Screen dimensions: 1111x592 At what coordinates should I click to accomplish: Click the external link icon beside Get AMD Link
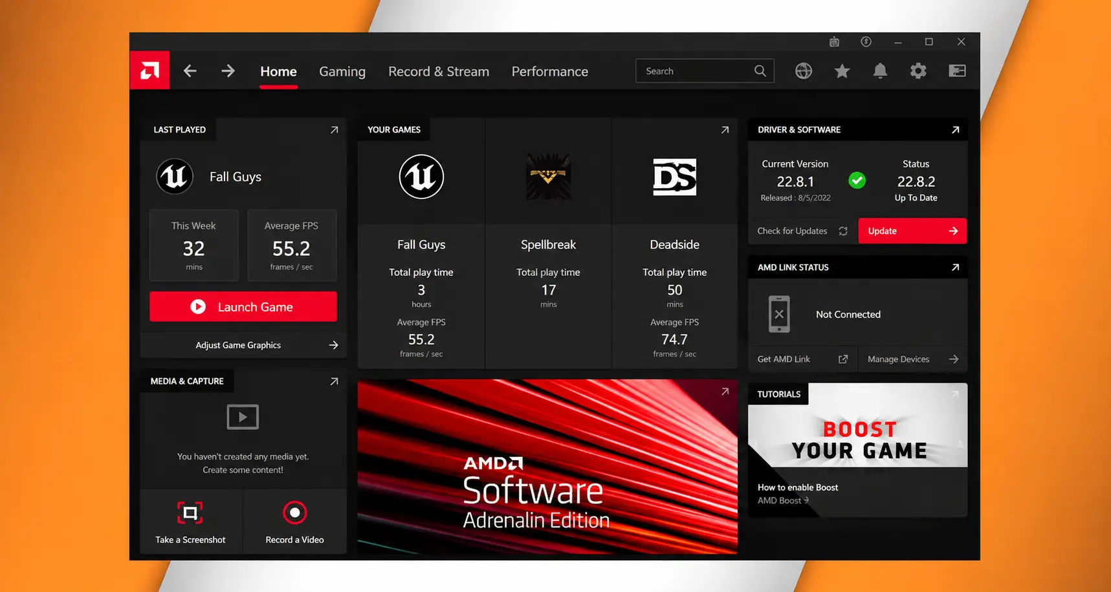coord(843,359)
